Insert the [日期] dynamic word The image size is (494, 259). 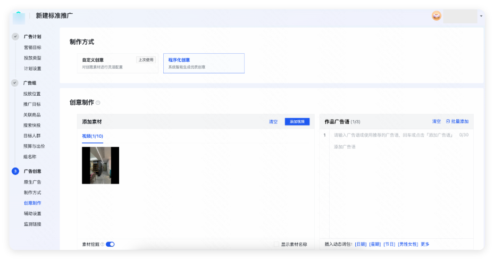pos(361,244)
